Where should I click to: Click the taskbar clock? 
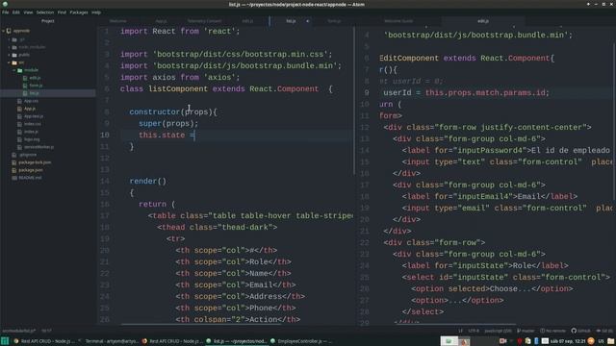coord(568,341)
